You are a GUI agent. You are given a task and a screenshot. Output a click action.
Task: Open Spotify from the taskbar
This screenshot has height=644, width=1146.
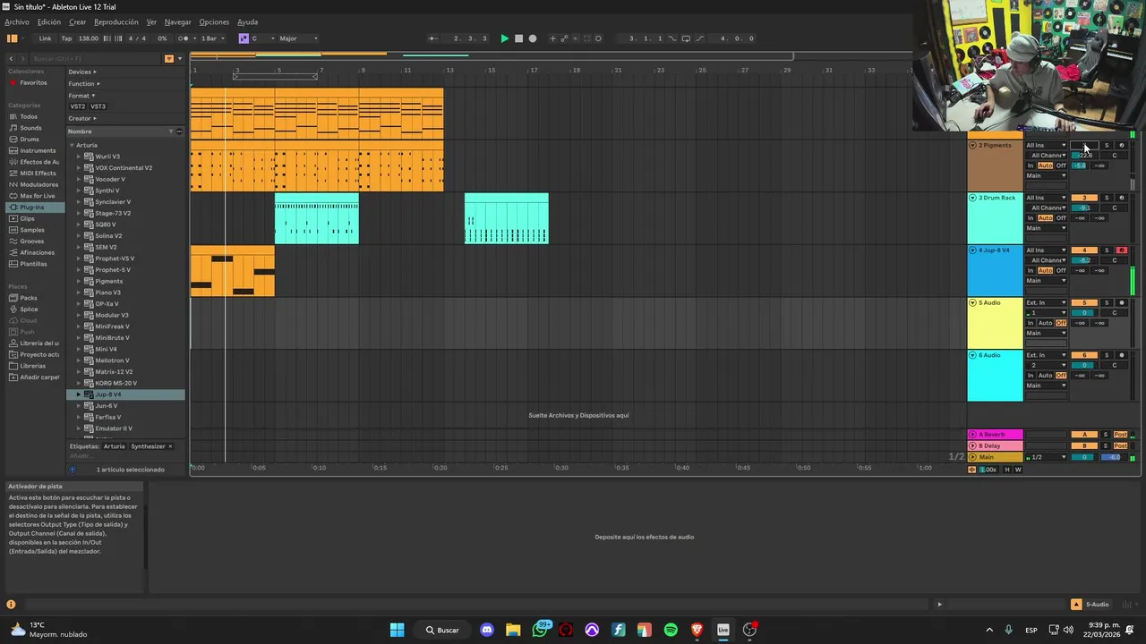(x=671, y=630)
